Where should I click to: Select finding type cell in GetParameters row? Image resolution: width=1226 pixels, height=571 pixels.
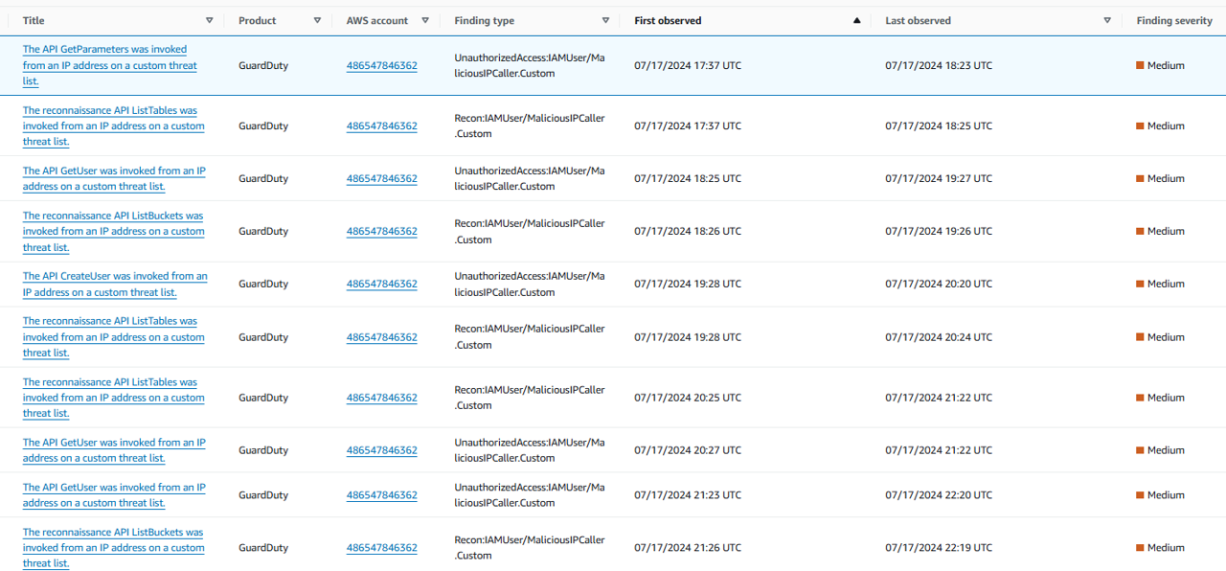coord(530,66)
